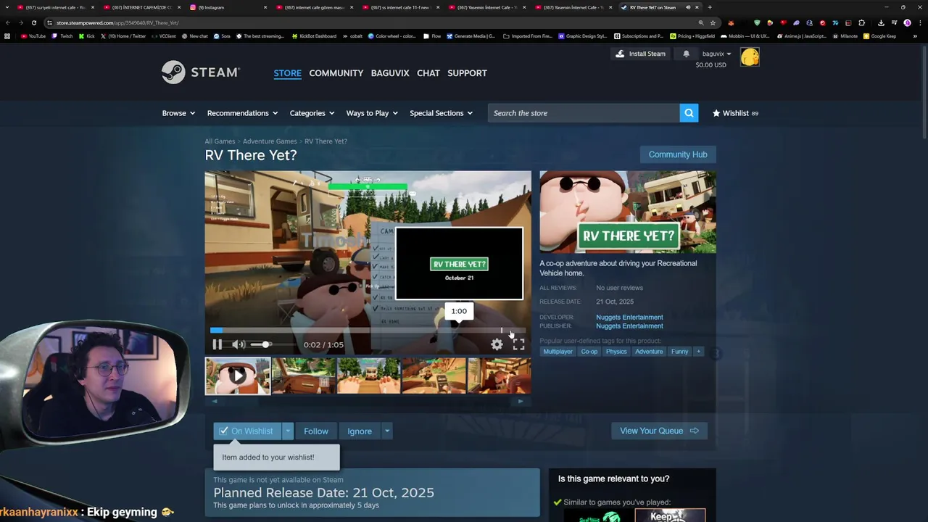Screen dimensions: 928x522
Task: Expand the Browse menu
Action: [178, 113]
